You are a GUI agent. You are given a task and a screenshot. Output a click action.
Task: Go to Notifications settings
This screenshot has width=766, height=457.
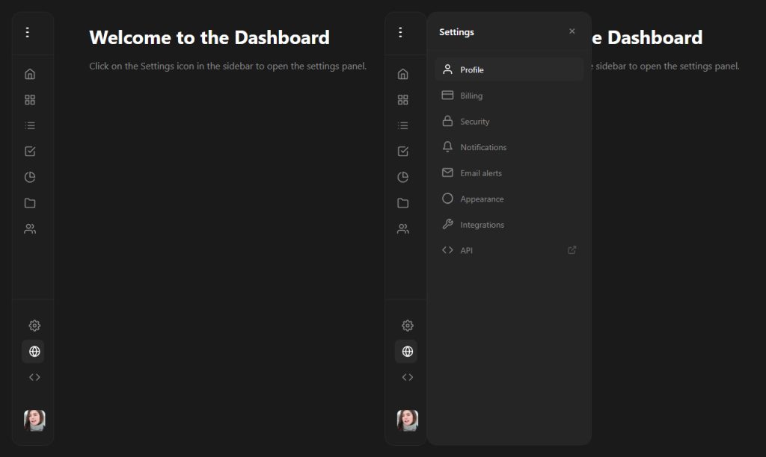click(x=509, y=147)
